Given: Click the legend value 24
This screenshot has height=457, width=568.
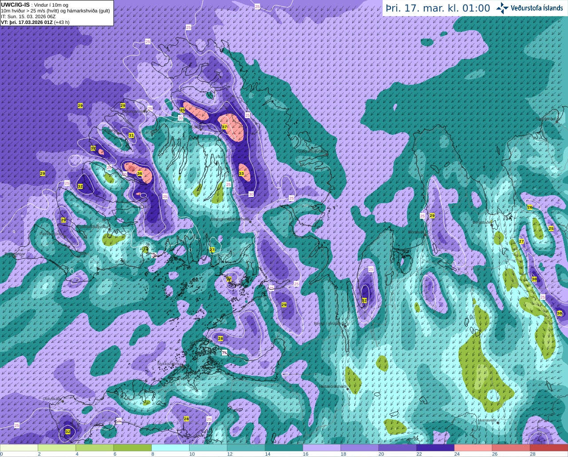Looking at the screenshot, I should click(457, 454).
